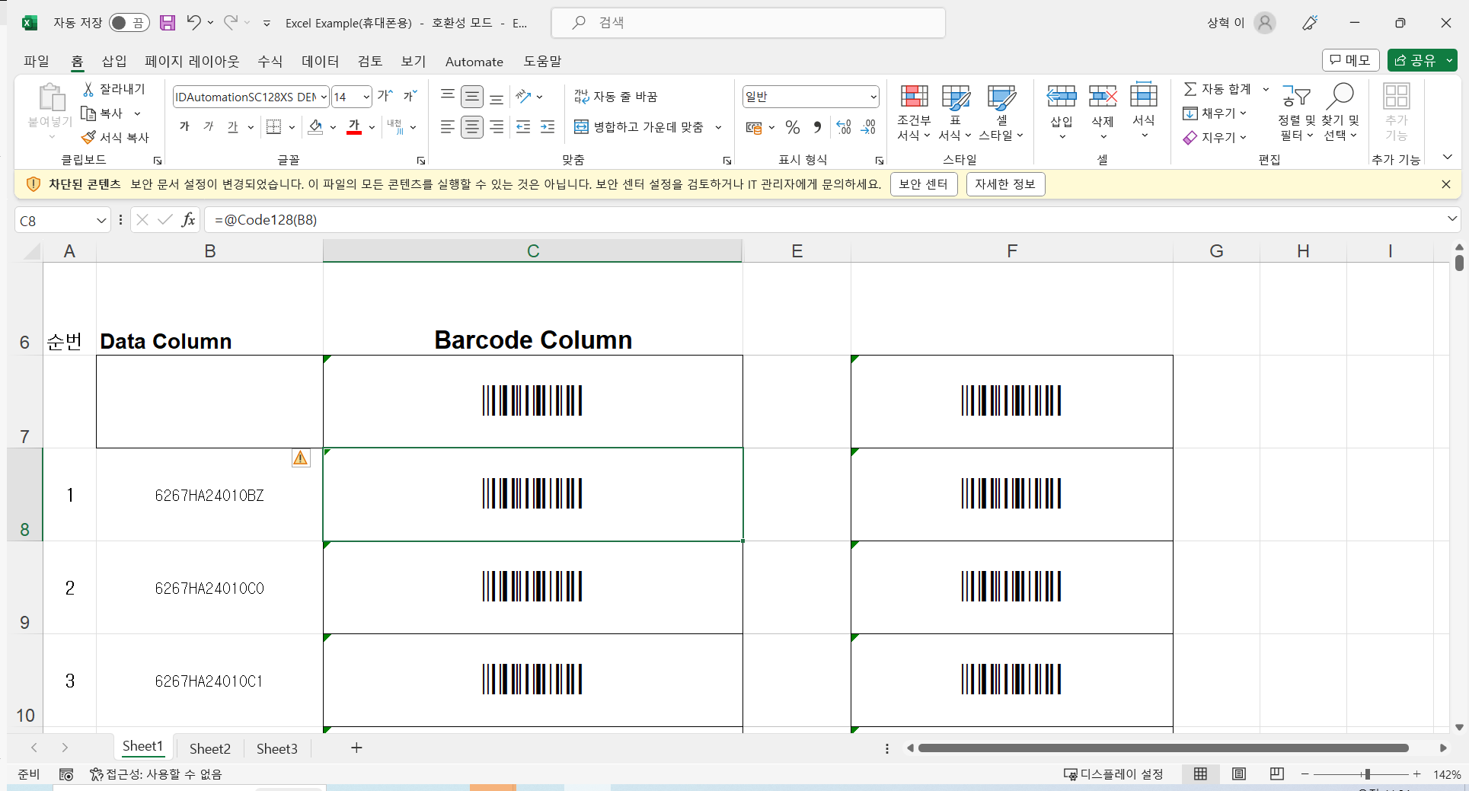This screenshot has height=791, width=1469.
Task: Apply red font color button
Action: pos(354,127)
